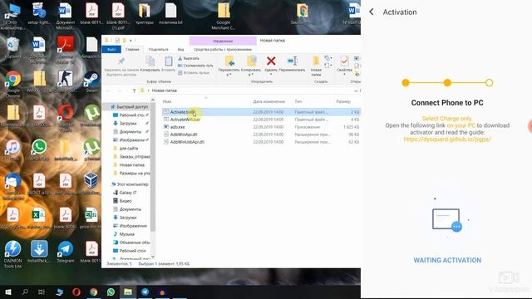Select Quick access in navigation pane
Viewport: 532px width, 299px height.
(x=130, y=107)
